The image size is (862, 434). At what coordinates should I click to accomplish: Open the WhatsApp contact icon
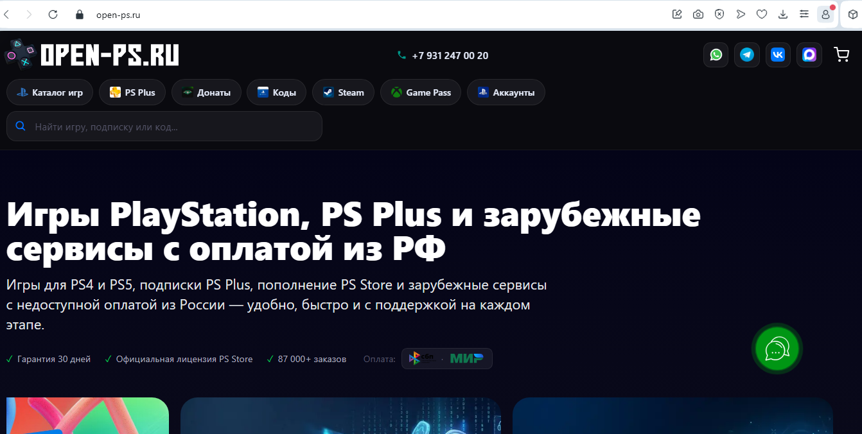(716, 55)
